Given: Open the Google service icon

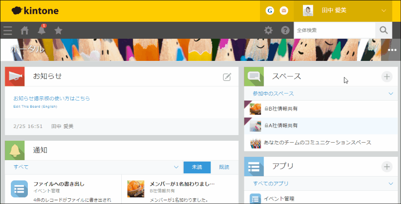Looking at the screenshot, I should pyautogui.click(x=270, y=10).
